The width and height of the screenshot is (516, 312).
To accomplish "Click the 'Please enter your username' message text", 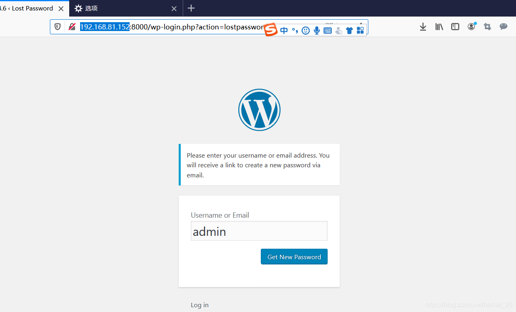I will pos(258,165).
